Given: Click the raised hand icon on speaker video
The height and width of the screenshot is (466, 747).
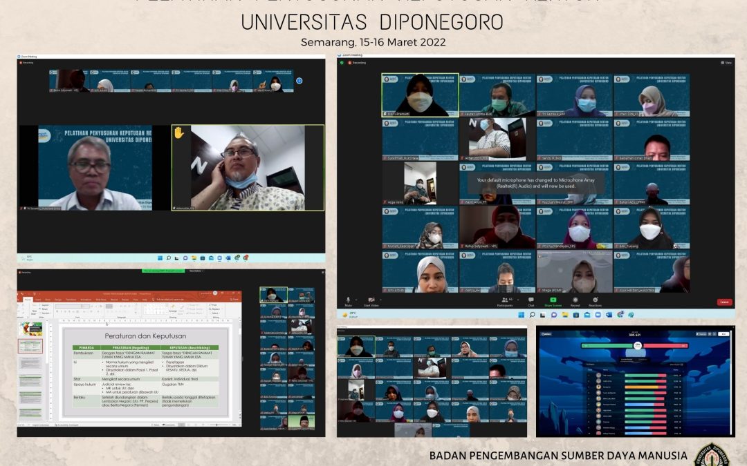Looking at the screenshot, I should 178,133.
